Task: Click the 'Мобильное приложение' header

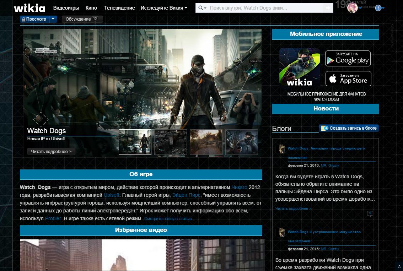Action: click(326, 34)
